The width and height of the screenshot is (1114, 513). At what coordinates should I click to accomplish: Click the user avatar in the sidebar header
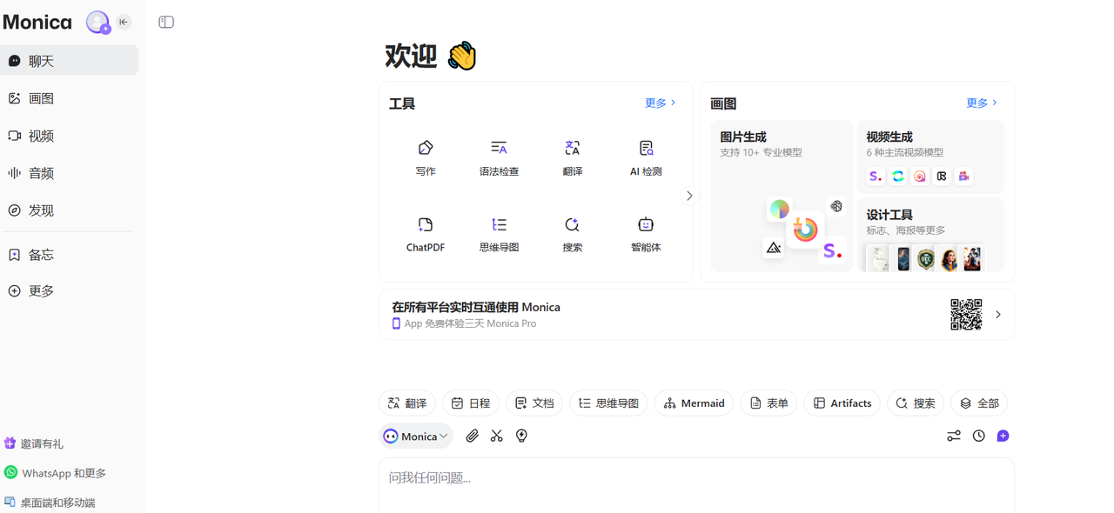pyautogui.click(x=97, y=22)
